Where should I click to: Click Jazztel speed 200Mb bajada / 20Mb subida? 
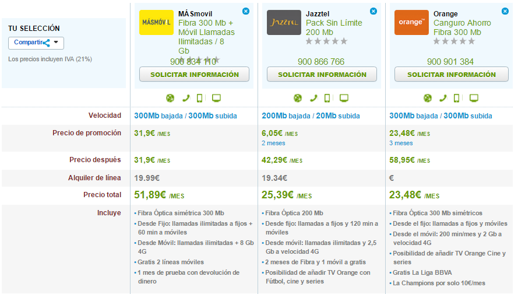(x=311, y=116)
